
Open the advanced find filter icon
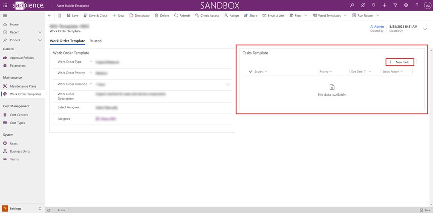point(395,6)
